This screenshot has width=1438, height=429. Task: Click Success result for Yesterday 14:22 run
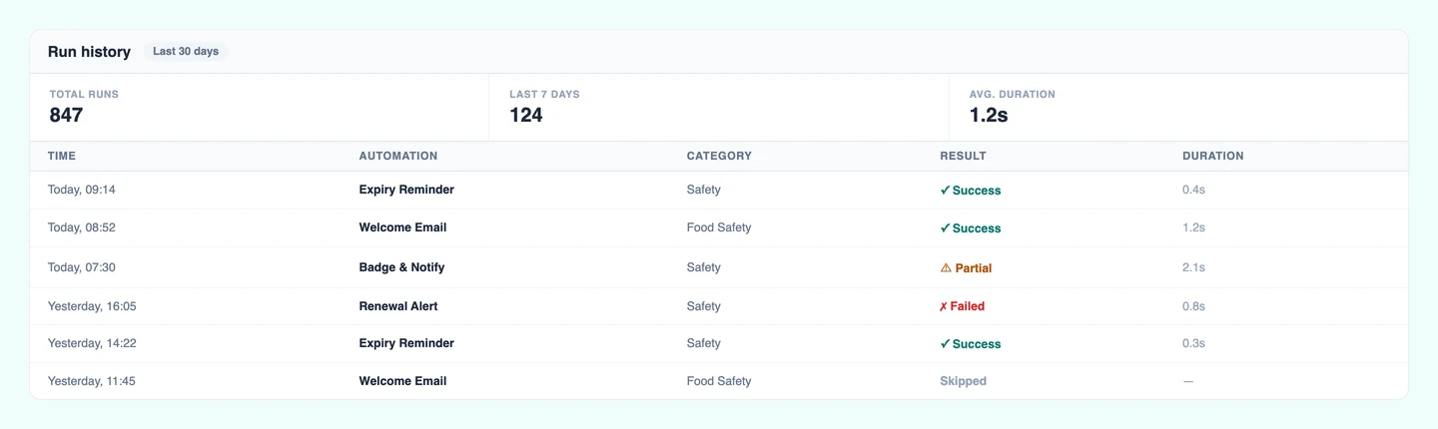coord(971,344)
